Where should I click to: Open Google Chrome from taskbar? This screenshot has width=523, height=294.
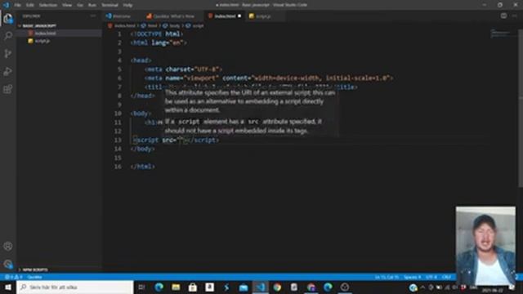pos(277,287)
